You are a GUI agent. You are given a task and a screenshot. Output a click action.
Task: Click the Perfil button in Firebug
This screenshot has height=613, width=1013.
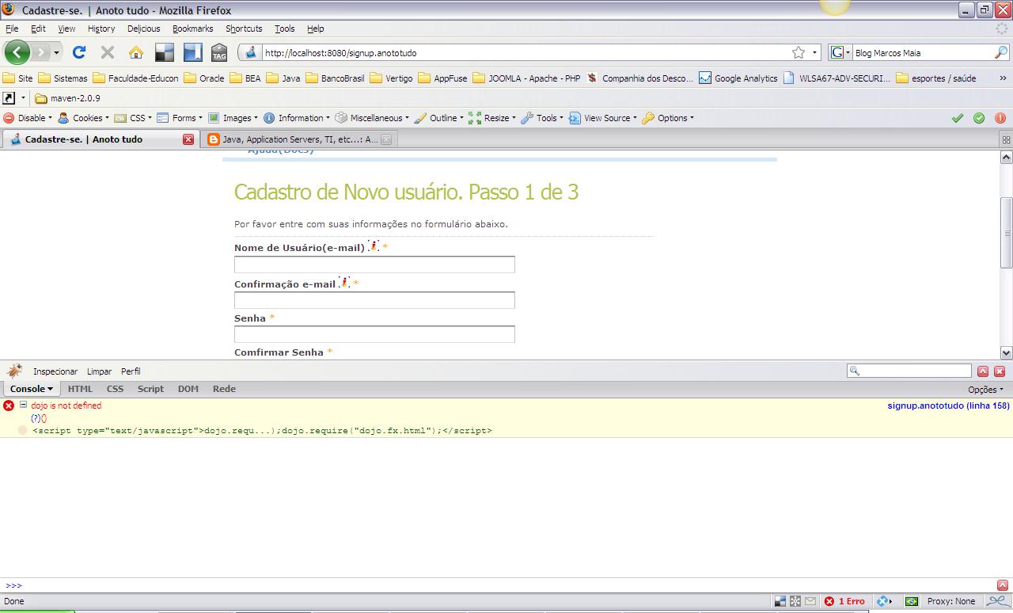click(x=131, y=371)
